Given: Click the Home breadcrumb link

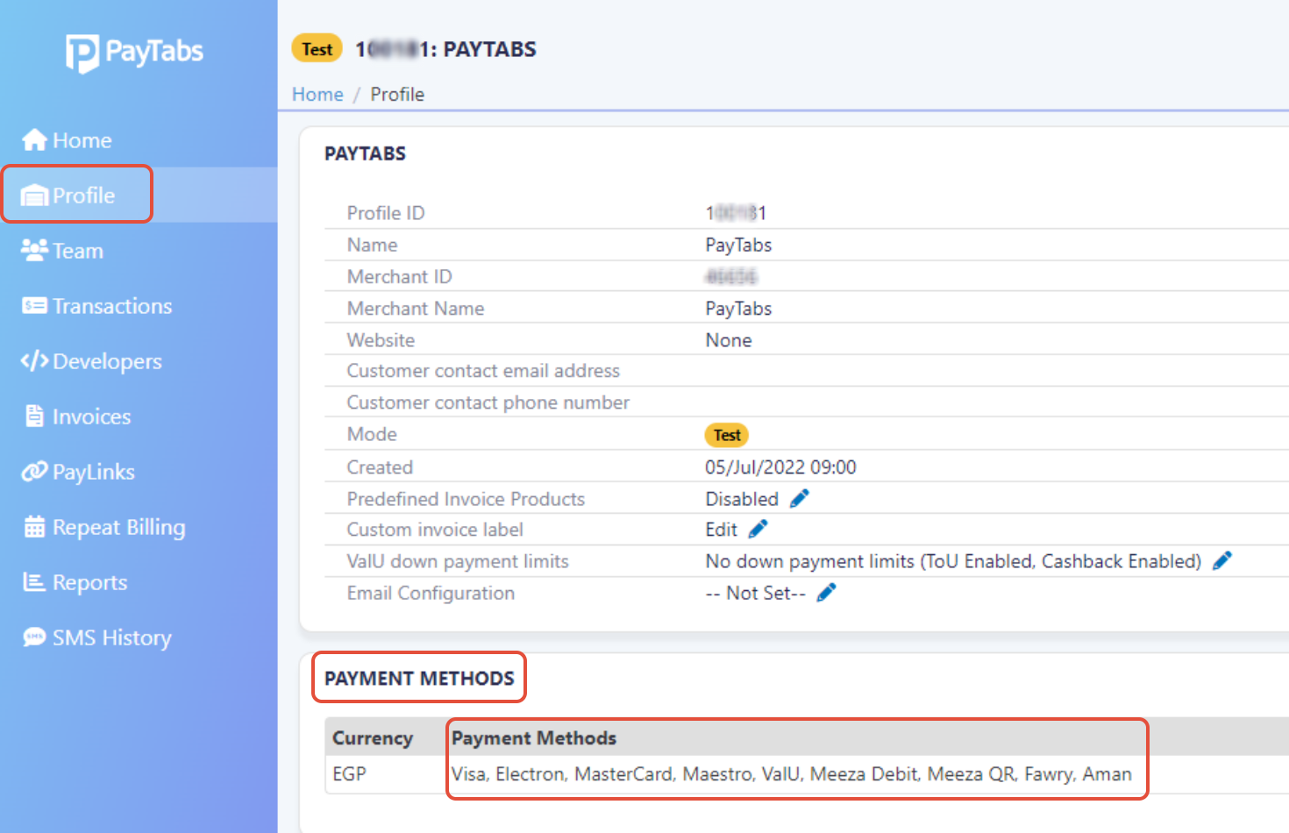Looking at the screenshot, I should (x=317, y=94).
